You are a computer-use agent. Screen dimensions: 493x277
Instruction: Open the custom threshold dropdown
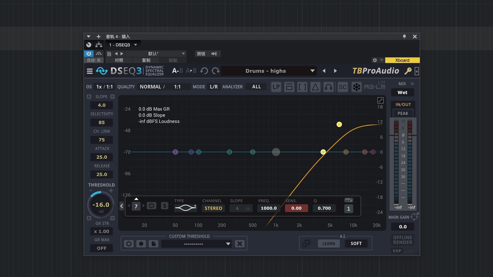tap(196, 244)
